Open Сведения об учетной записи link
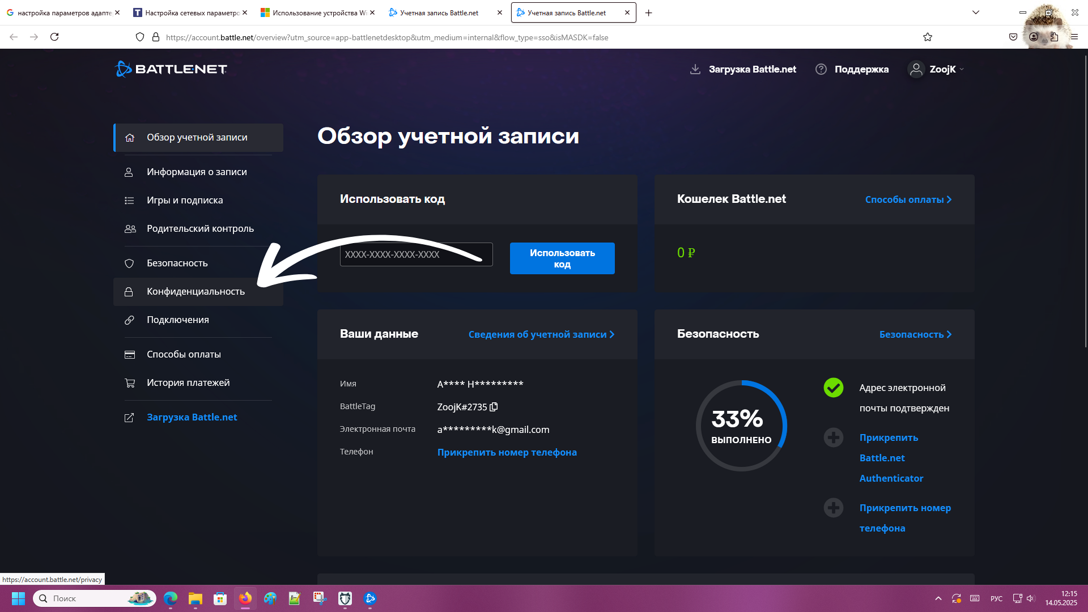The height and width of the screenshot is (612, 1088). pos(541,334)
